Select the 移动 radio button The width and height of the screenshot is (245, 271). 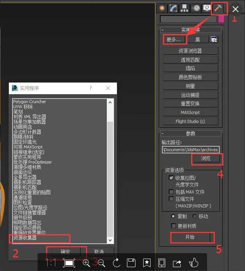tap(194, 216)
